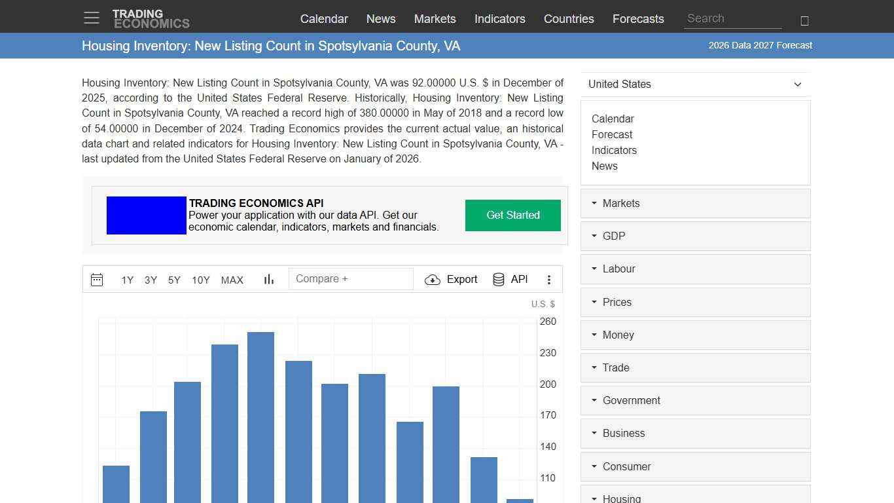
Task: Open the Indicators menu
Action: click(499, 19)
